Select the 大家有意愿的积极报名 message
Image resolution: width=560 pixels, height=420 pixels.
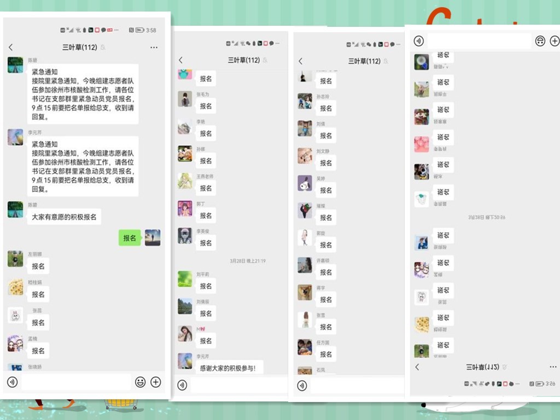(x=65, y=217)
